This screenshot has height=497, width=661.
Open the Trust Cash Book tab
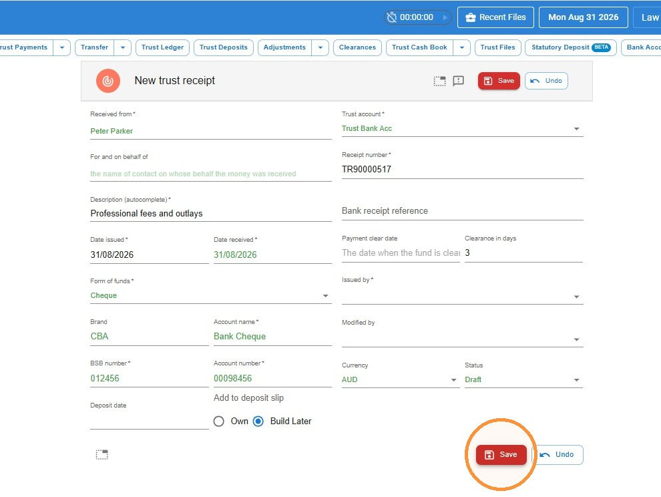click(x=419, y=47)
